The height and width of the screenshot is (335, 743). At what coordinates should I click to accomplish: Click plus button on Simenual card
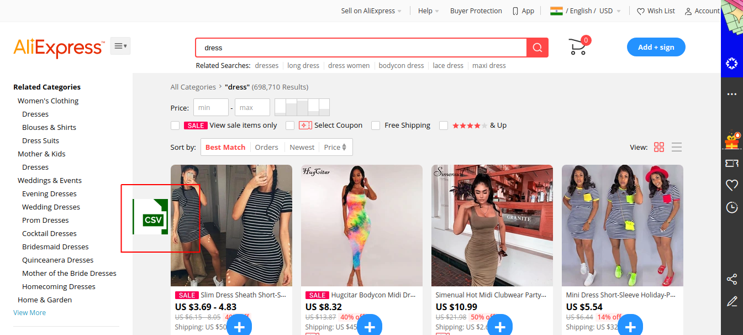point(500,326)
